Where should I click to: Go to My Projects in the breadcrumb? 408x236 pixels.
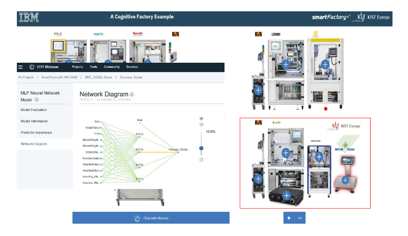click(x=26, y=77)
